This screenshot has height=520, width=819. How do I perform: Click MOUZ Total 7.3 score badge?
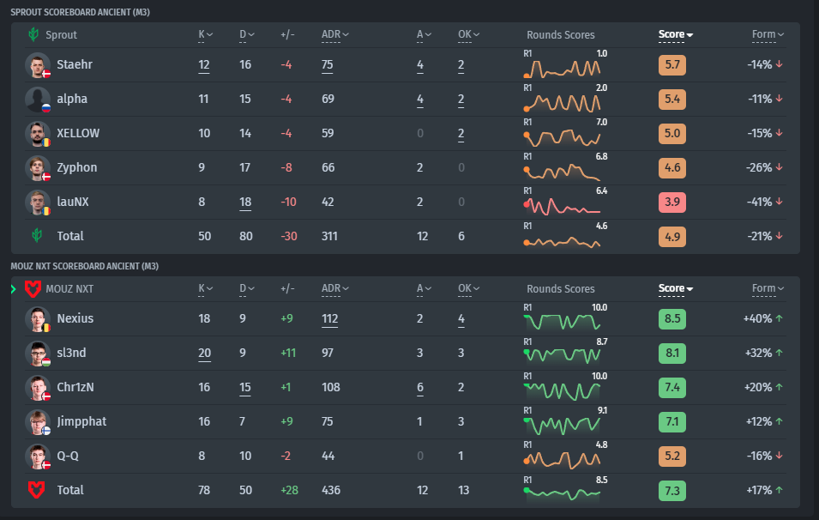coord(672,491)
